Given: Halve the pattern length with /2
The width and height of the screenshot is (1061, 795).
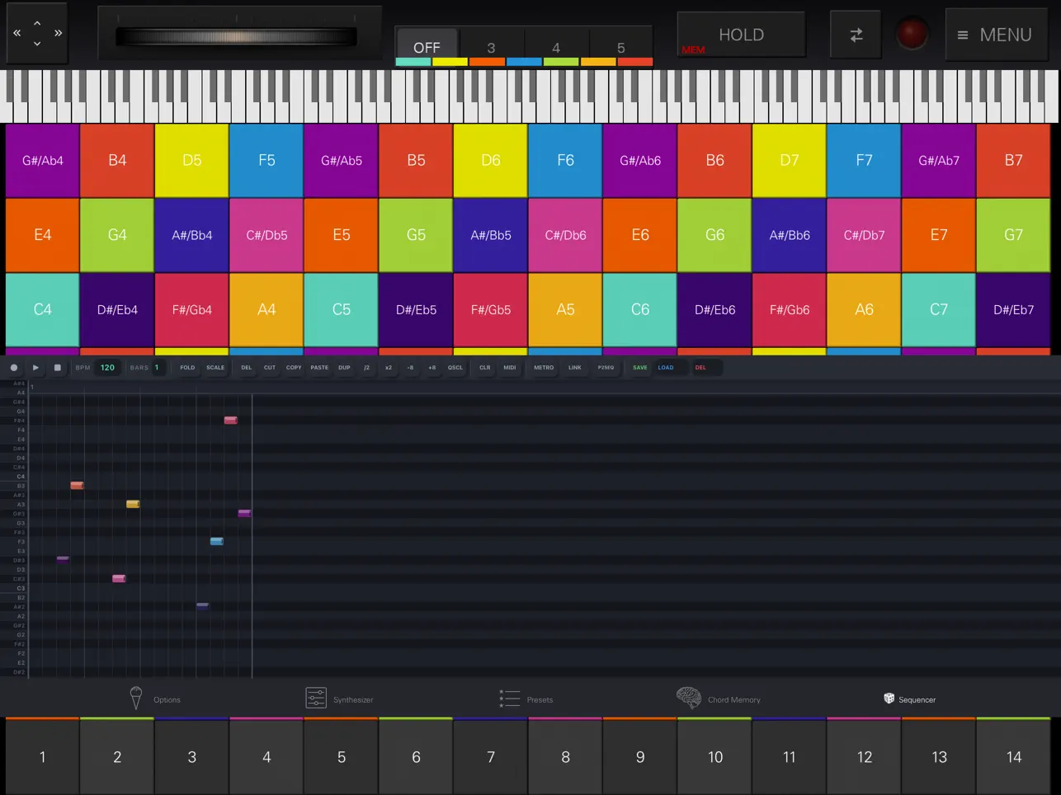Looking at the screenshot, I should 366,368.
